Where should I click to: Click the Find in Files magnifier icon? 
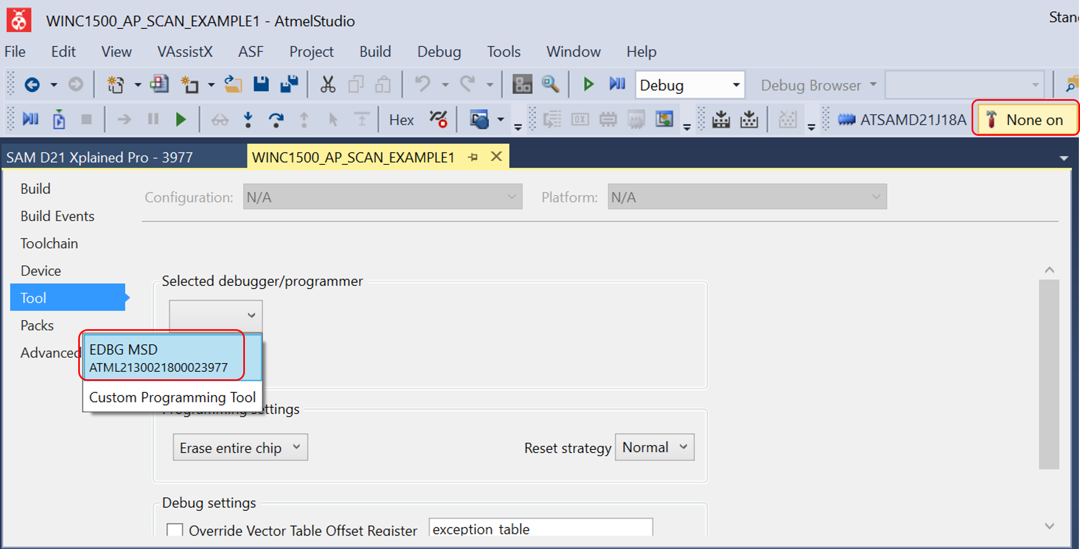[x=550, y=85]
